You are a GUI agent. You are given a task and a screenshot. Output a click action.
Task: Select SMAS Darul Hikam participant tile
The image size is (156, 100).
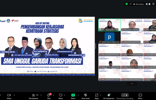coord(110,37)
